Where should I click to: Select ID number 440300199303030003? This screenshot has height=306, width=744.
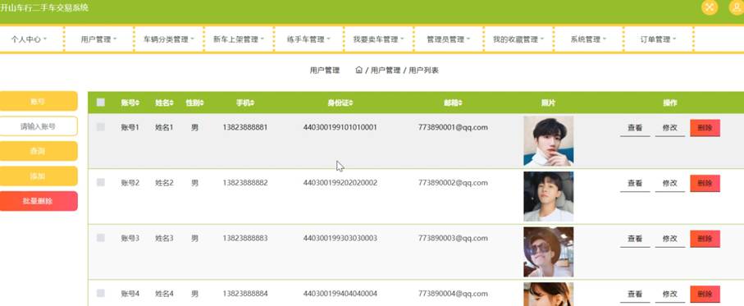(x=340, y=238)
